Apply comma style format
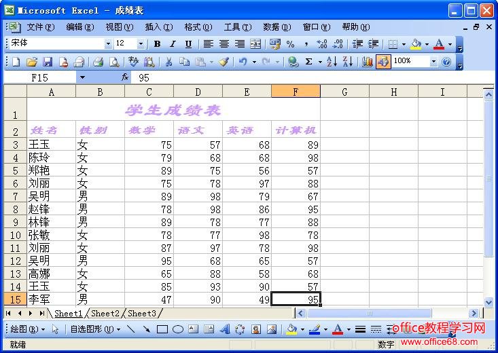This screenshot has height=353, width=498. click(306, 44)
